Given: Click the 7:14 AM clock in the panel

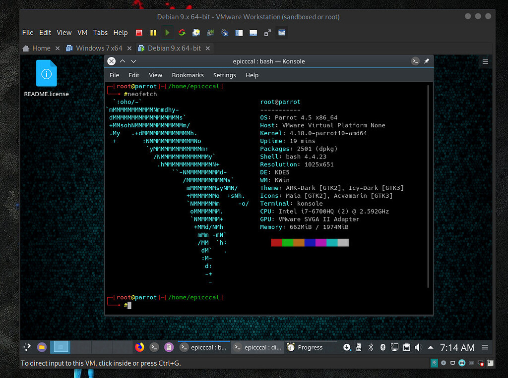Looking at the screenshot, I should pyautogui.click(x=457, y=347).
